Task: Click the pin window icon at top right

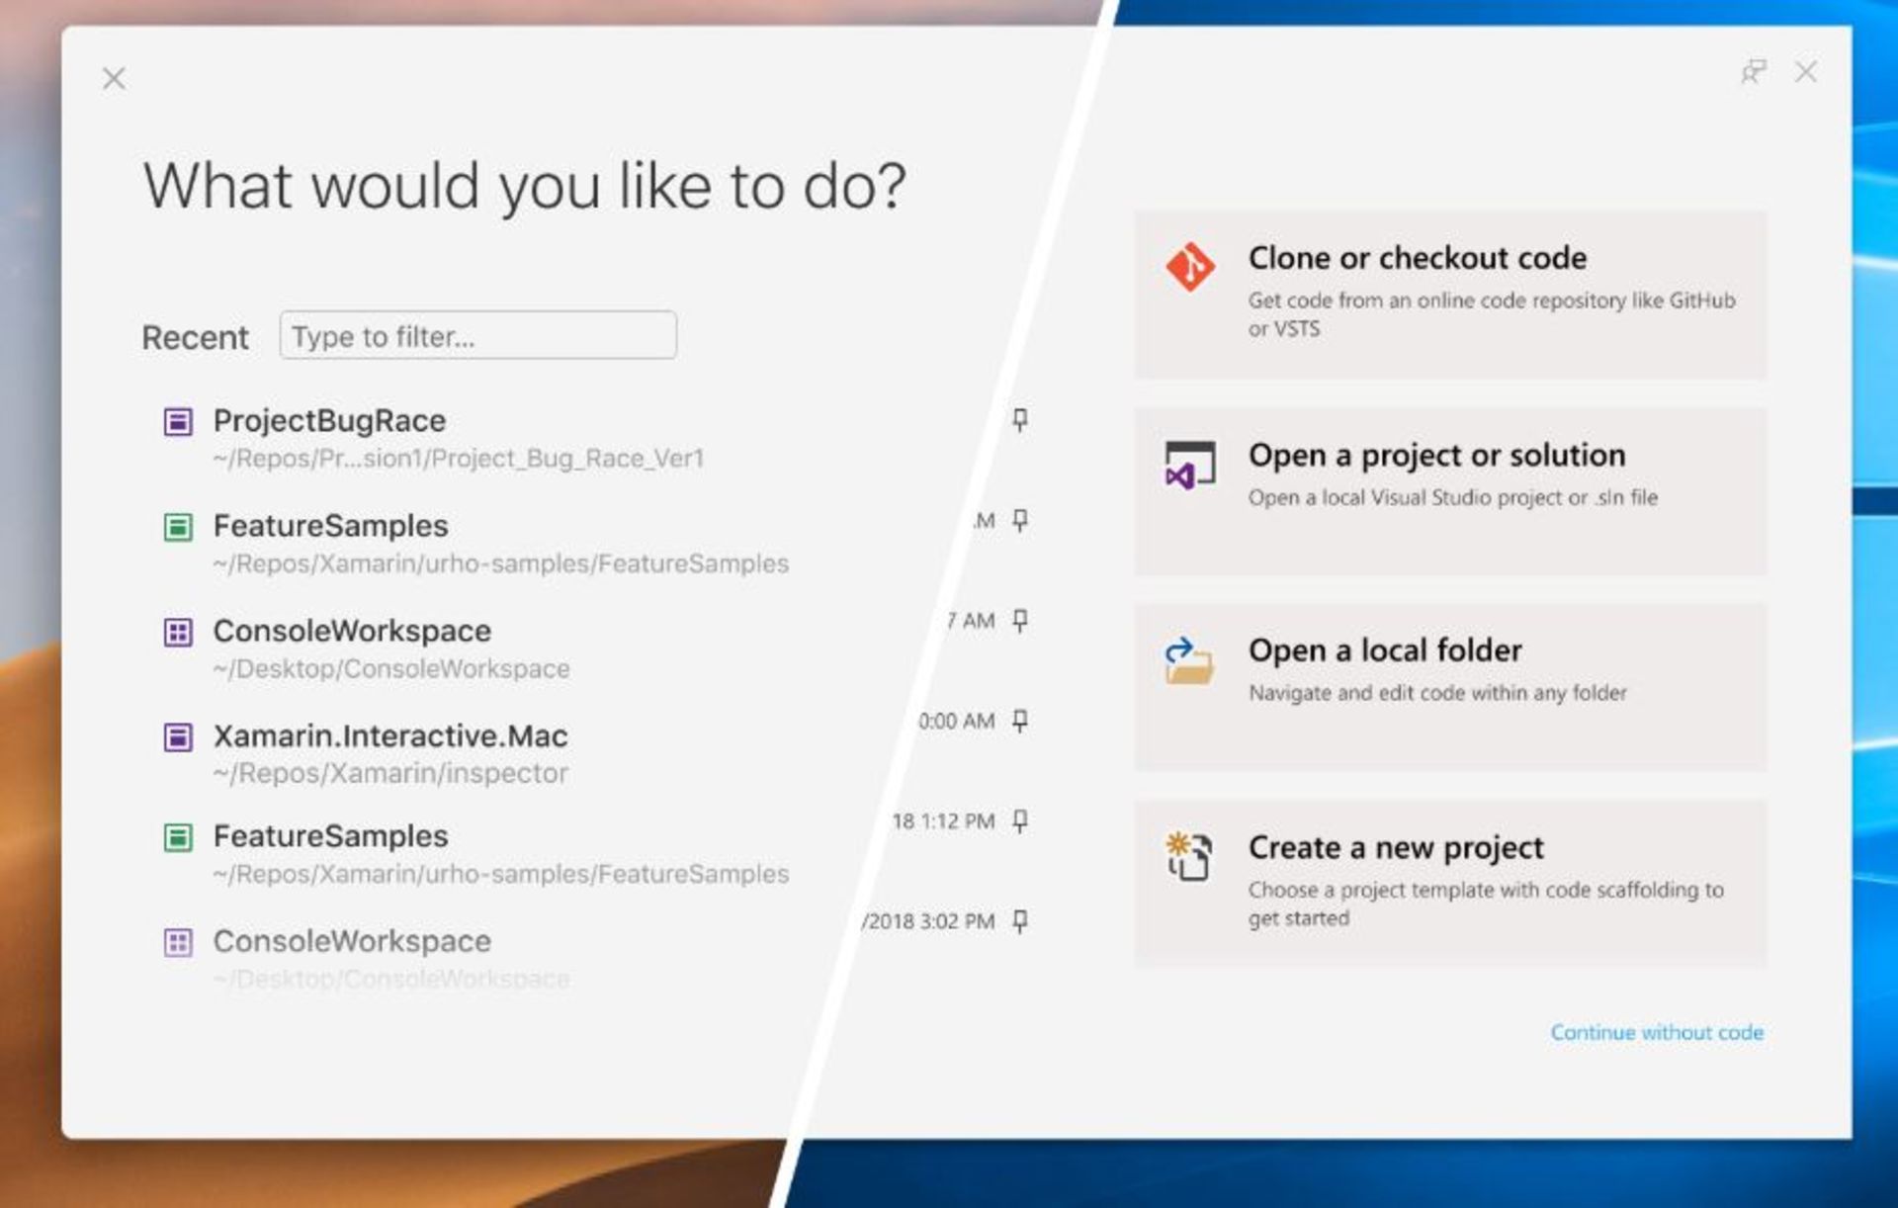Action: pyautogui.click(x=1754, y=72)
